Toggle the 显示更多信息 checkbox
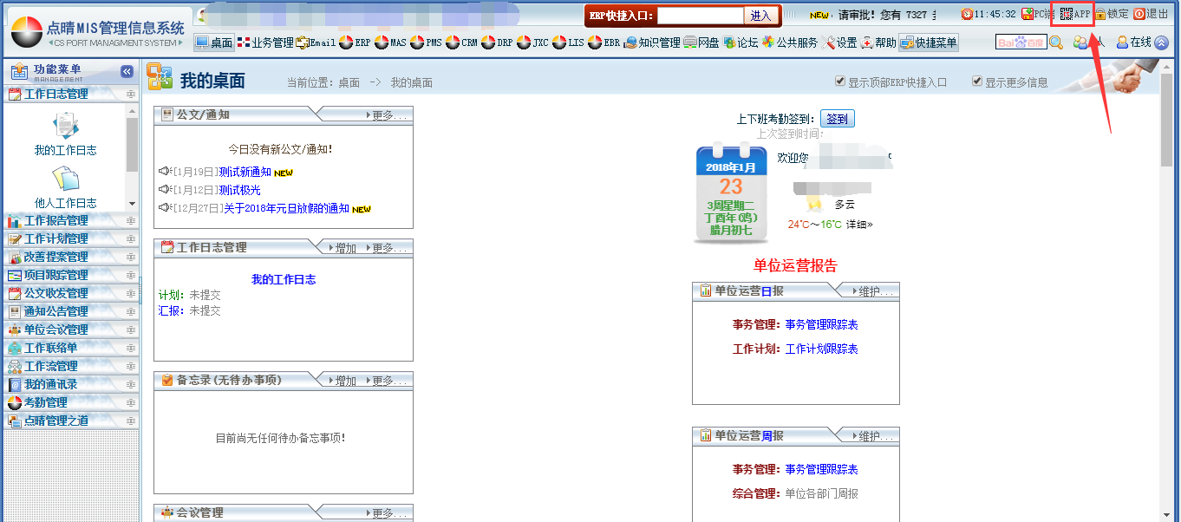The width and height of the screenshot is (1181, 522). (977, 82)
